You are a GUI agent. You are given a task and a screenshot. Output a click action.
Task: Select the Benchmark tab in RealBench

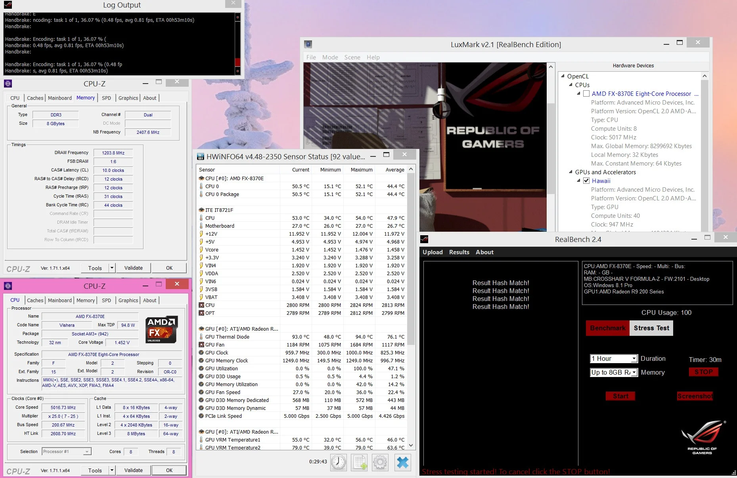[x=607, y=328]
